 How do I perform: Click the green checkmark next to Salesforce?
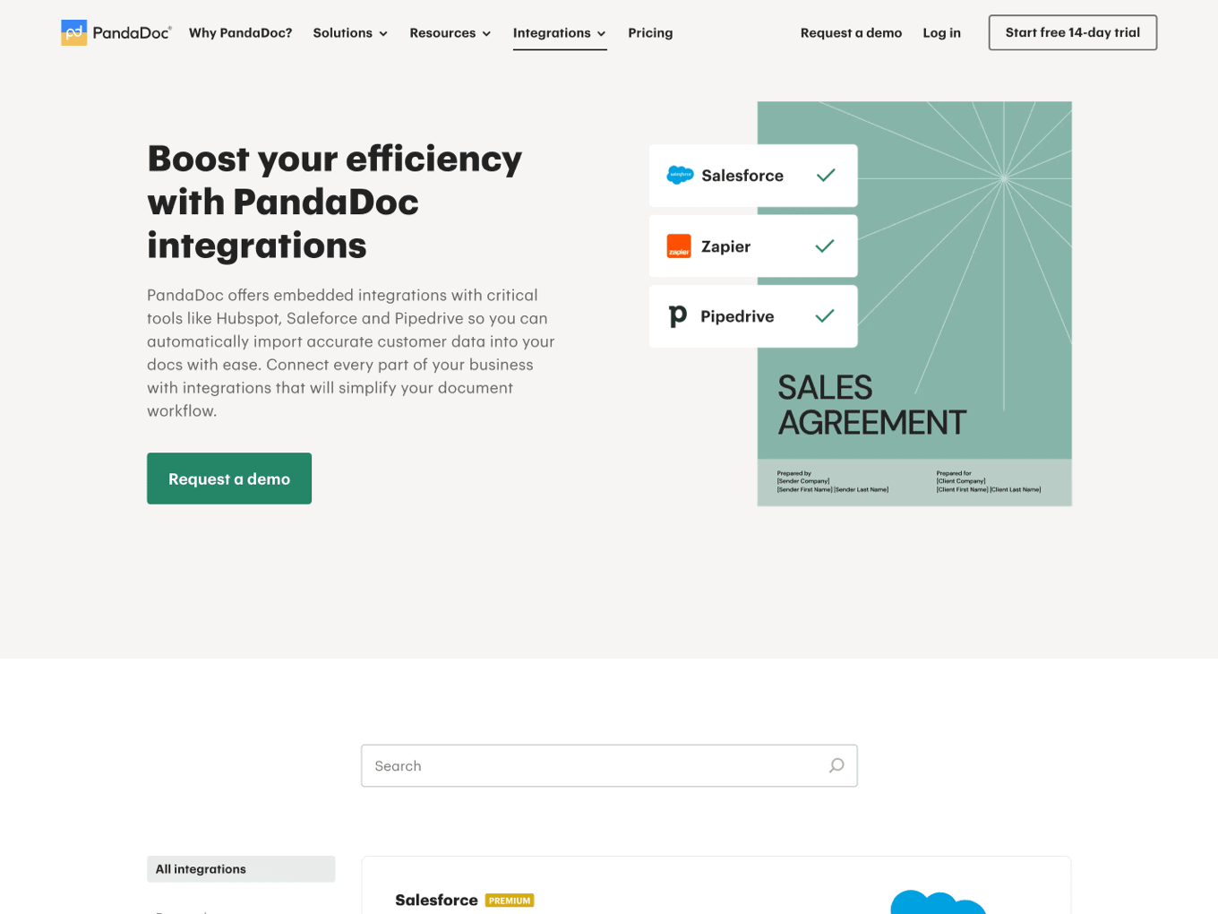click(x=825, y=175)
